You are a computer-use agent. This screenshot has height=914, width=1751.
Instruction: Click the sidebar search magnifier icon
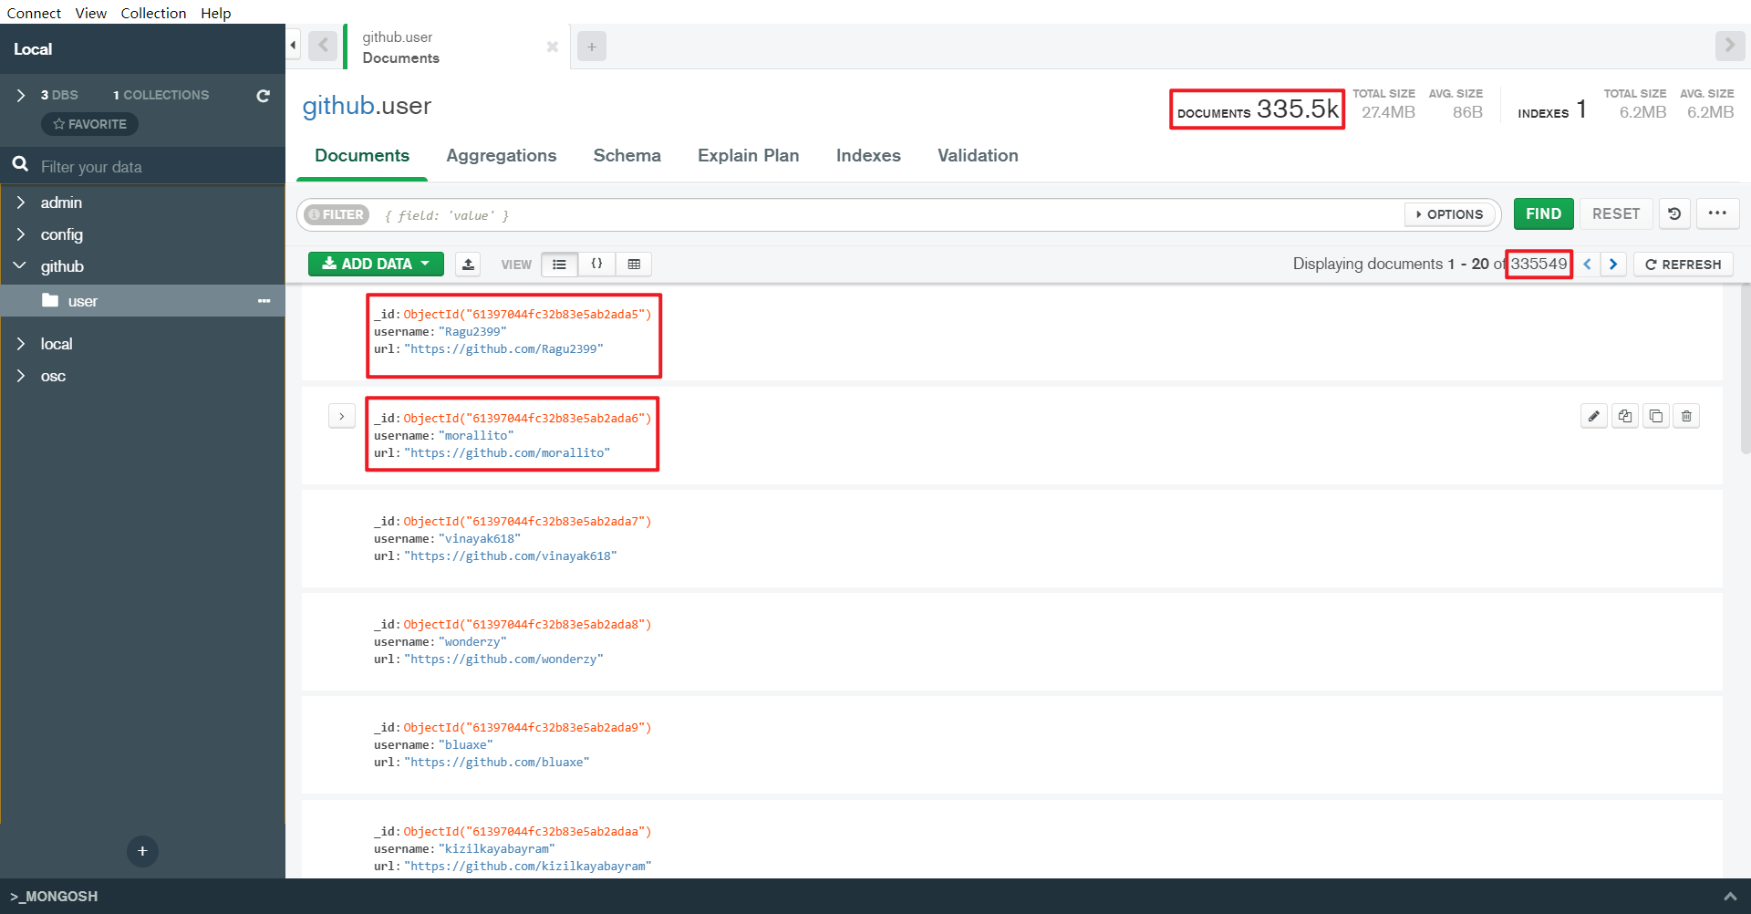point(20,165)
